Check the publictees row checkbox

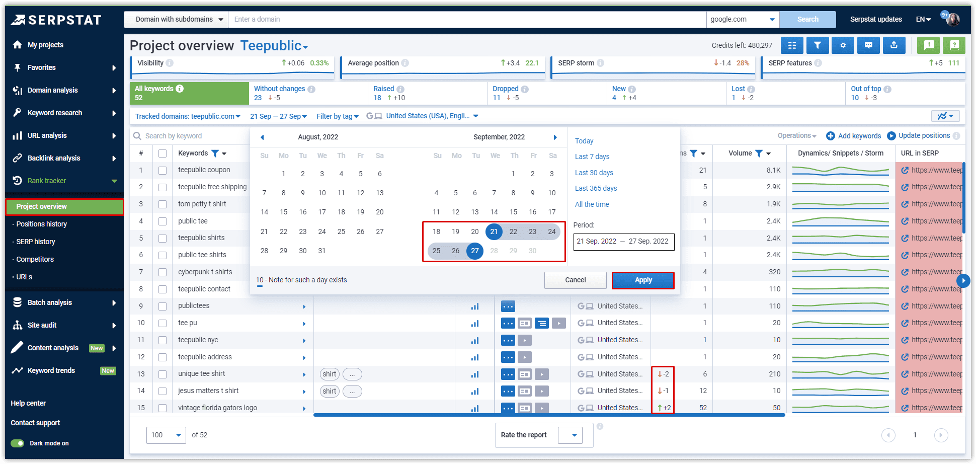162,306
